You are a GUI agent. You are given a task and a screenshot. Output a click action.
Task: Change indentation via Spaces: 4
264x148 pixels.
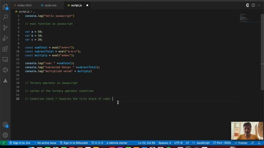pos(165,143)
